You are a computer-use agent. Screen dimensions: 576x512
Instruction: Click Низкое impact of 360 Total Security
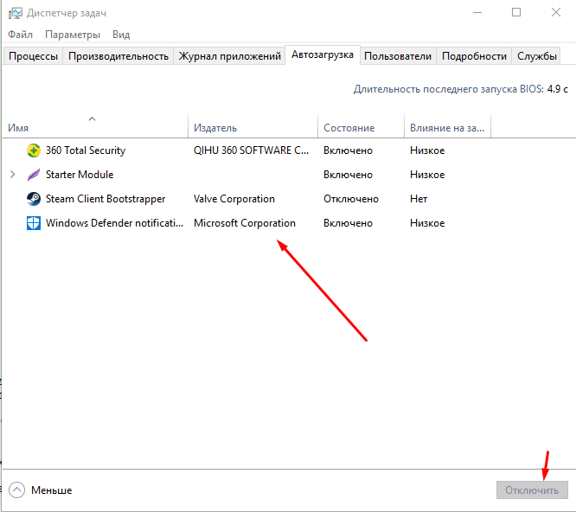click(x=427, y=150)
